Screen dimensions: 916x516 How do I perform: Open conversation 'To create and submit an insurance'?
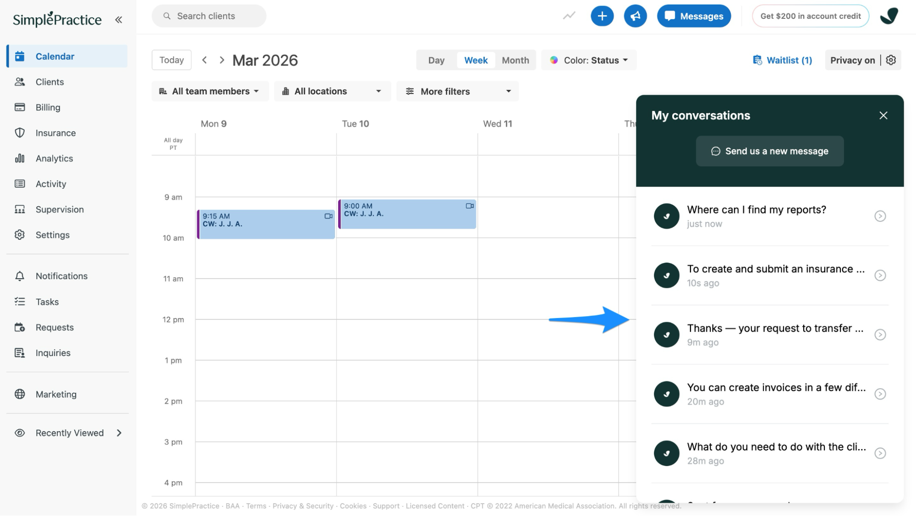click(x=769, y=275)
